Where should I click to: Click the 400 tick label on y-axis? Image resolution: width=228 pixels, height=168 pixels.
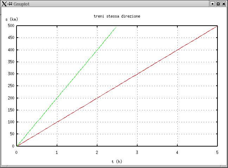click(10, 50)
